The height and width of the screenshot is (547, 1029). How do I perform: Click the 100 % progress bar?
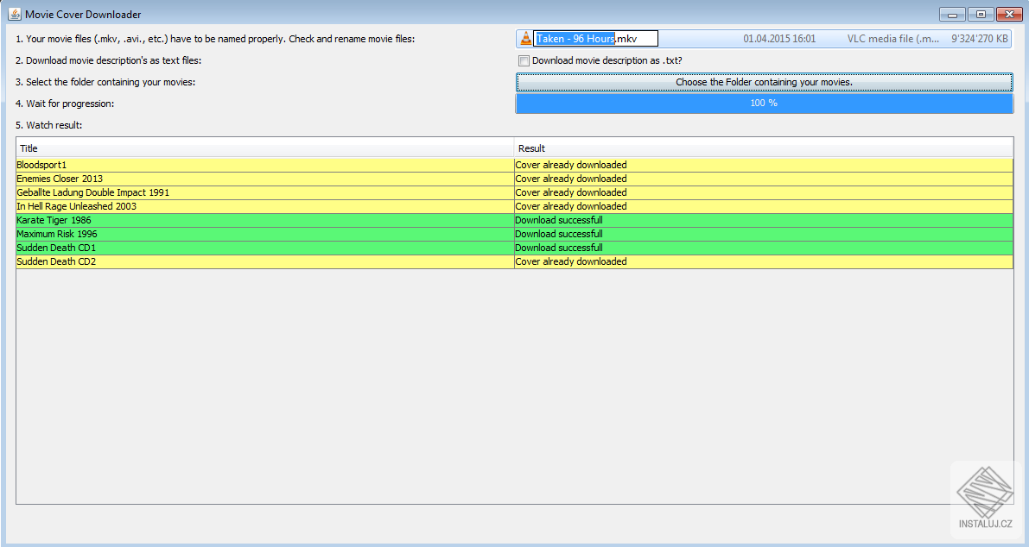pyautogui.click(x=765, y=103)
